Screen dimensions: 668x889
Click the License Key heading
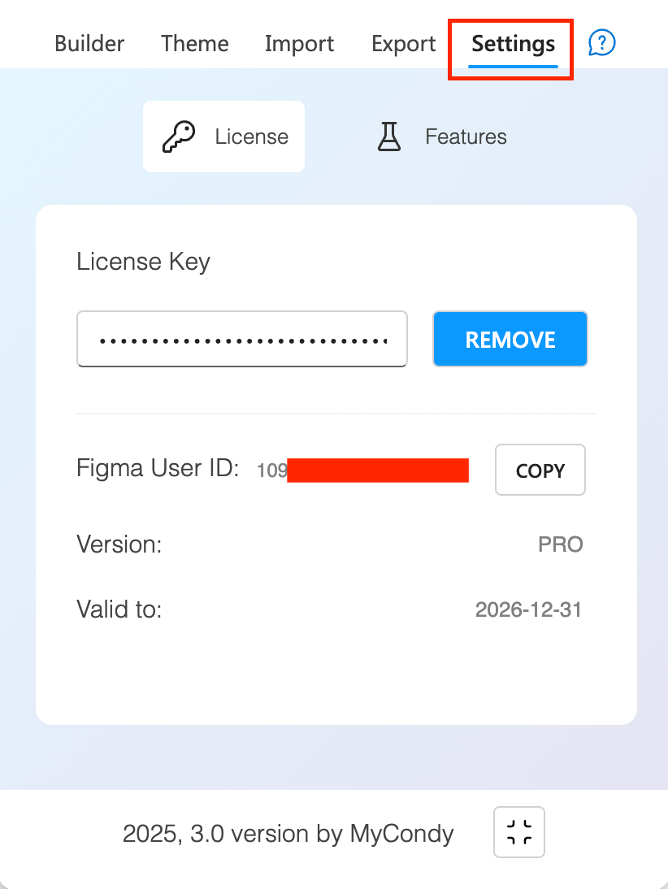[144, 262]
